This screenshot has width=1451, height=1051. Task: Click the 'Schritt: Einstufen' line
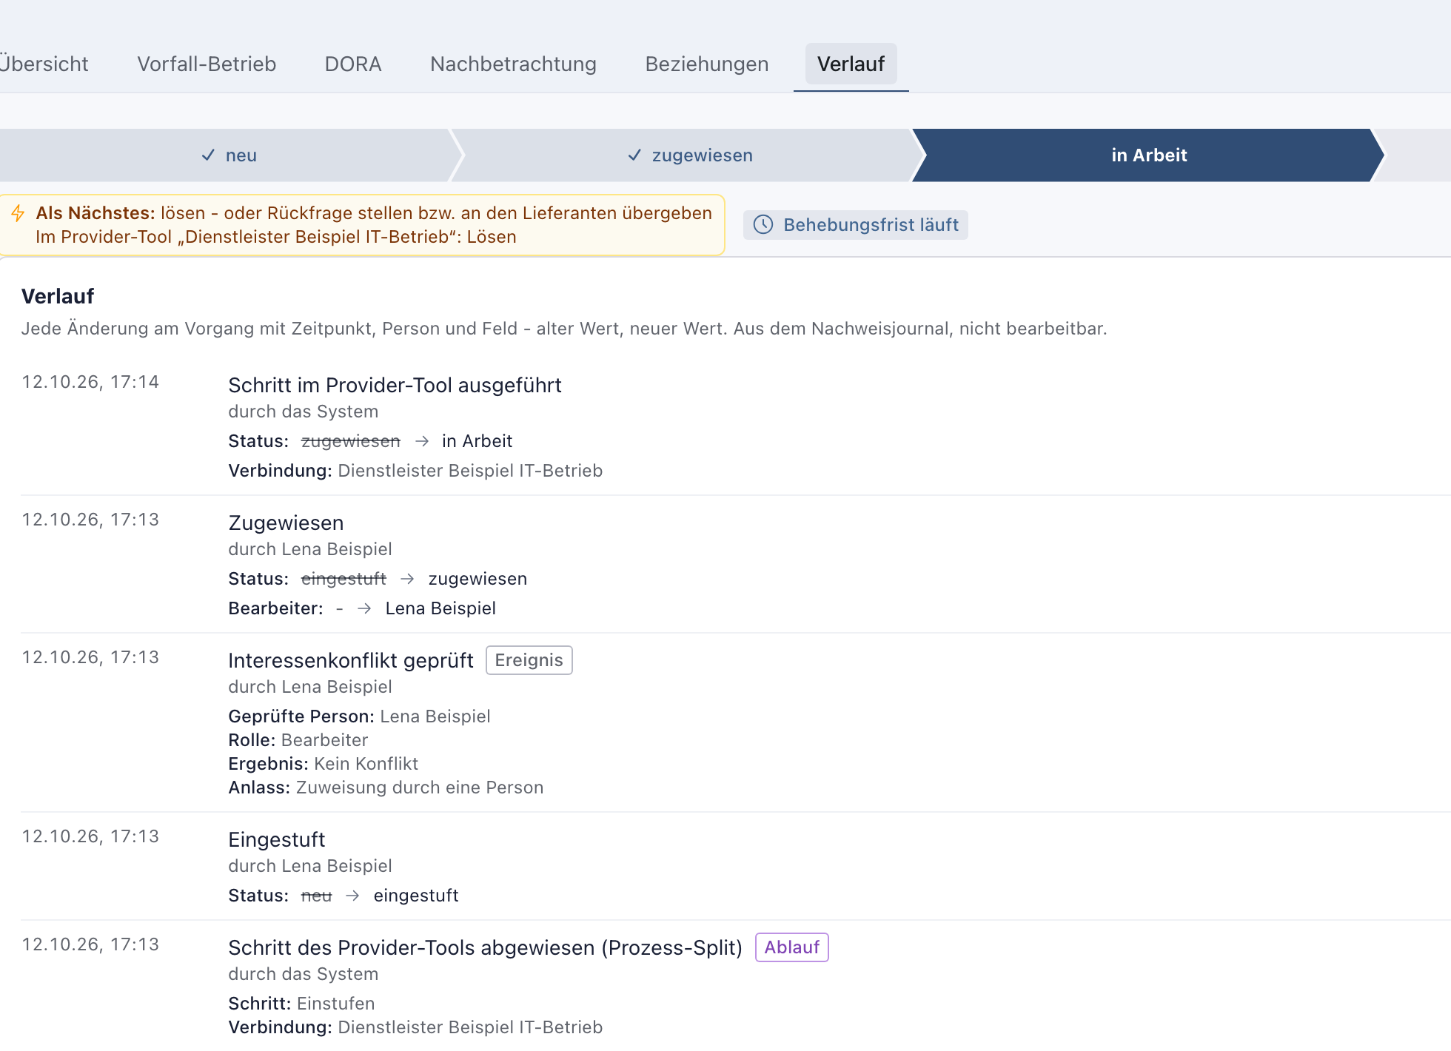click(x=302, y=1004)
